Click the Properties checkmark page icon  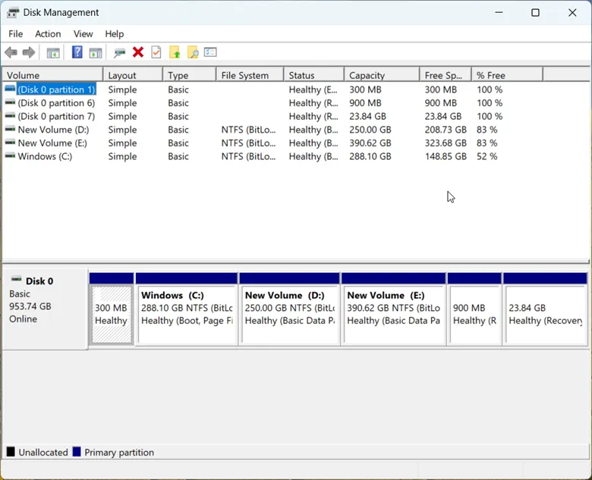tap(156, 52)
